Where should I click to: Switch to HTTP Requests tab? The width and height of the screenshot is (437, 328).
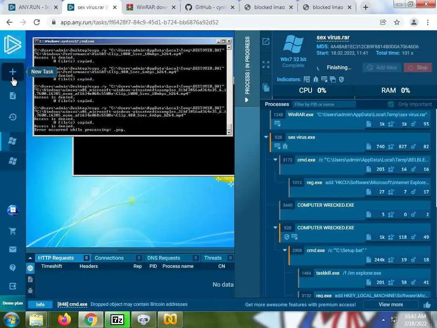click(x=62, y=258)
